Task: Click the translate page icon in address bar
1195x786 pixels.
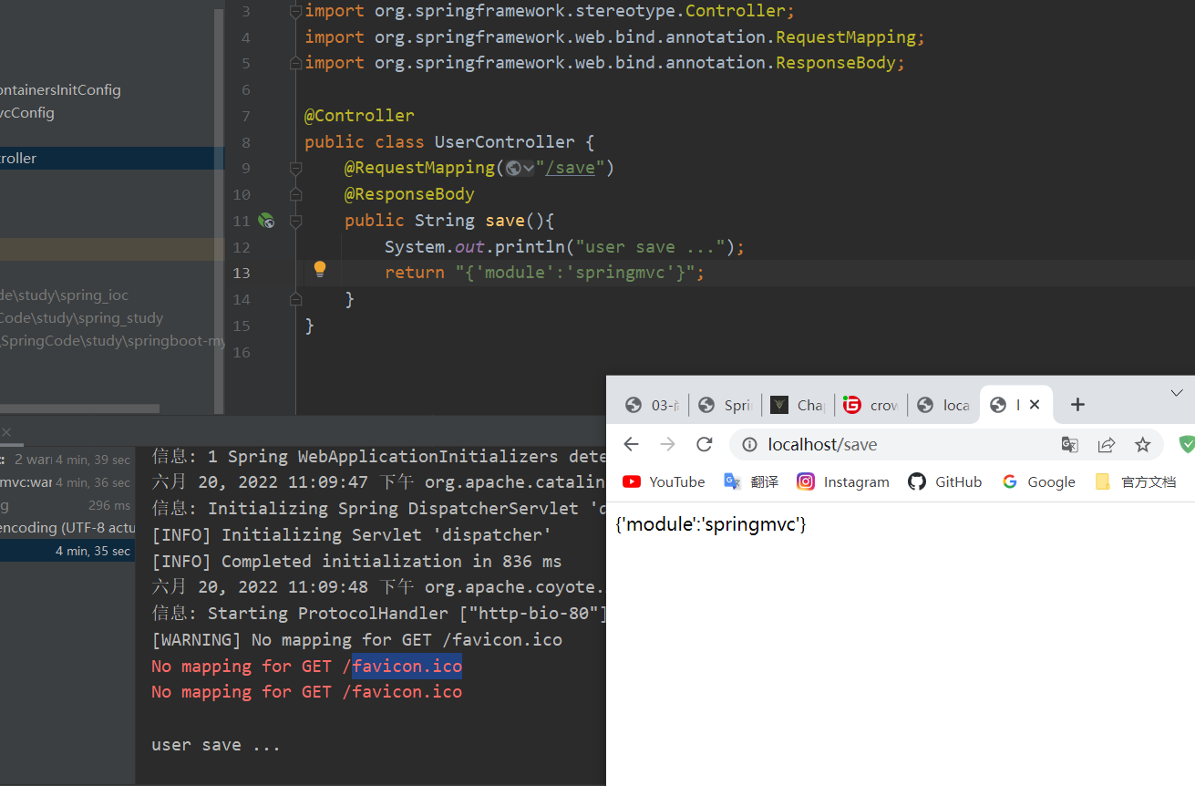Action: [x=1070, y=444]
